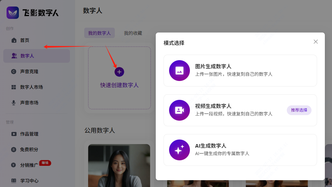Image resolution: width=332 pixels, height=187 pixels.
Task: Click 作品管理 sidebar label
Action: (29, 134)
